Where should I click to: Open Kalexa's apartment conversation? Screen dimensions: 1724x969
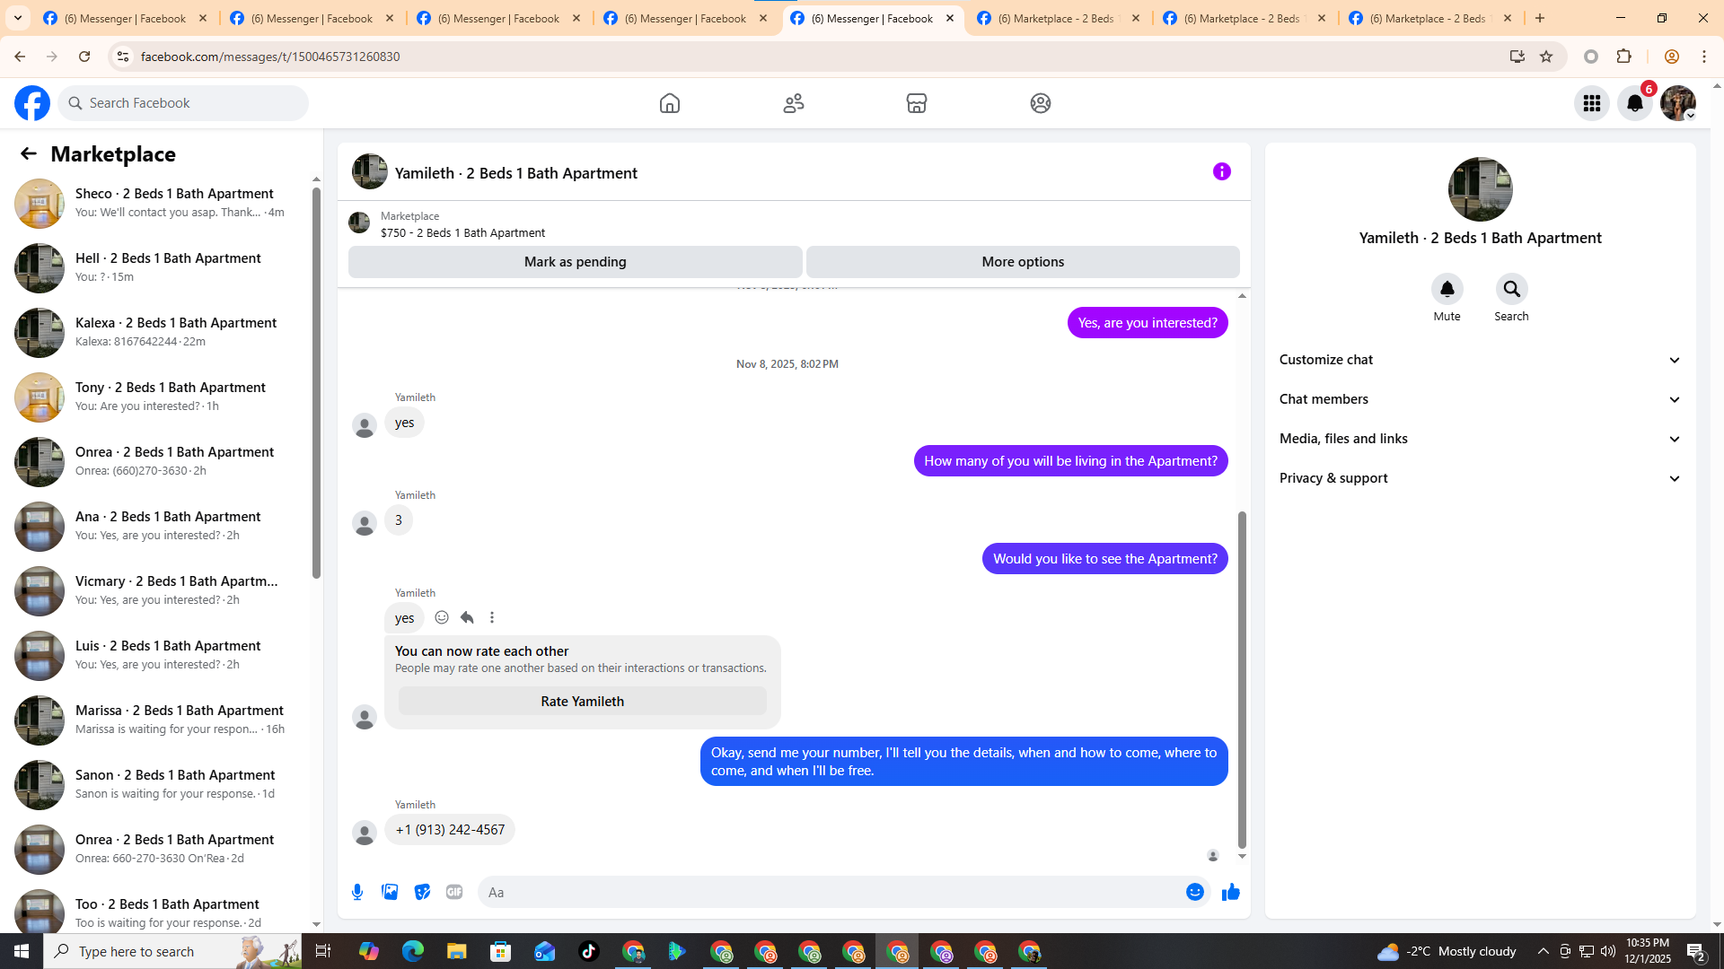(158, 332)
